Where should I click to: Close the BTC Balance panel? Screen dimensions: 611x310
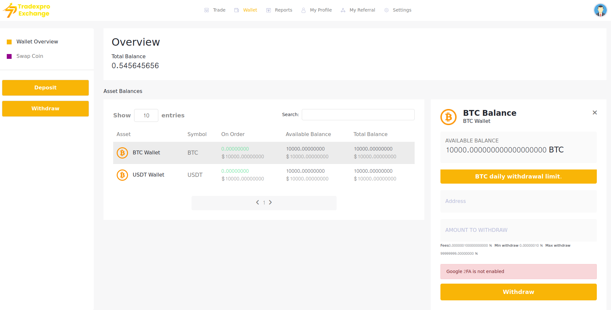595,113
